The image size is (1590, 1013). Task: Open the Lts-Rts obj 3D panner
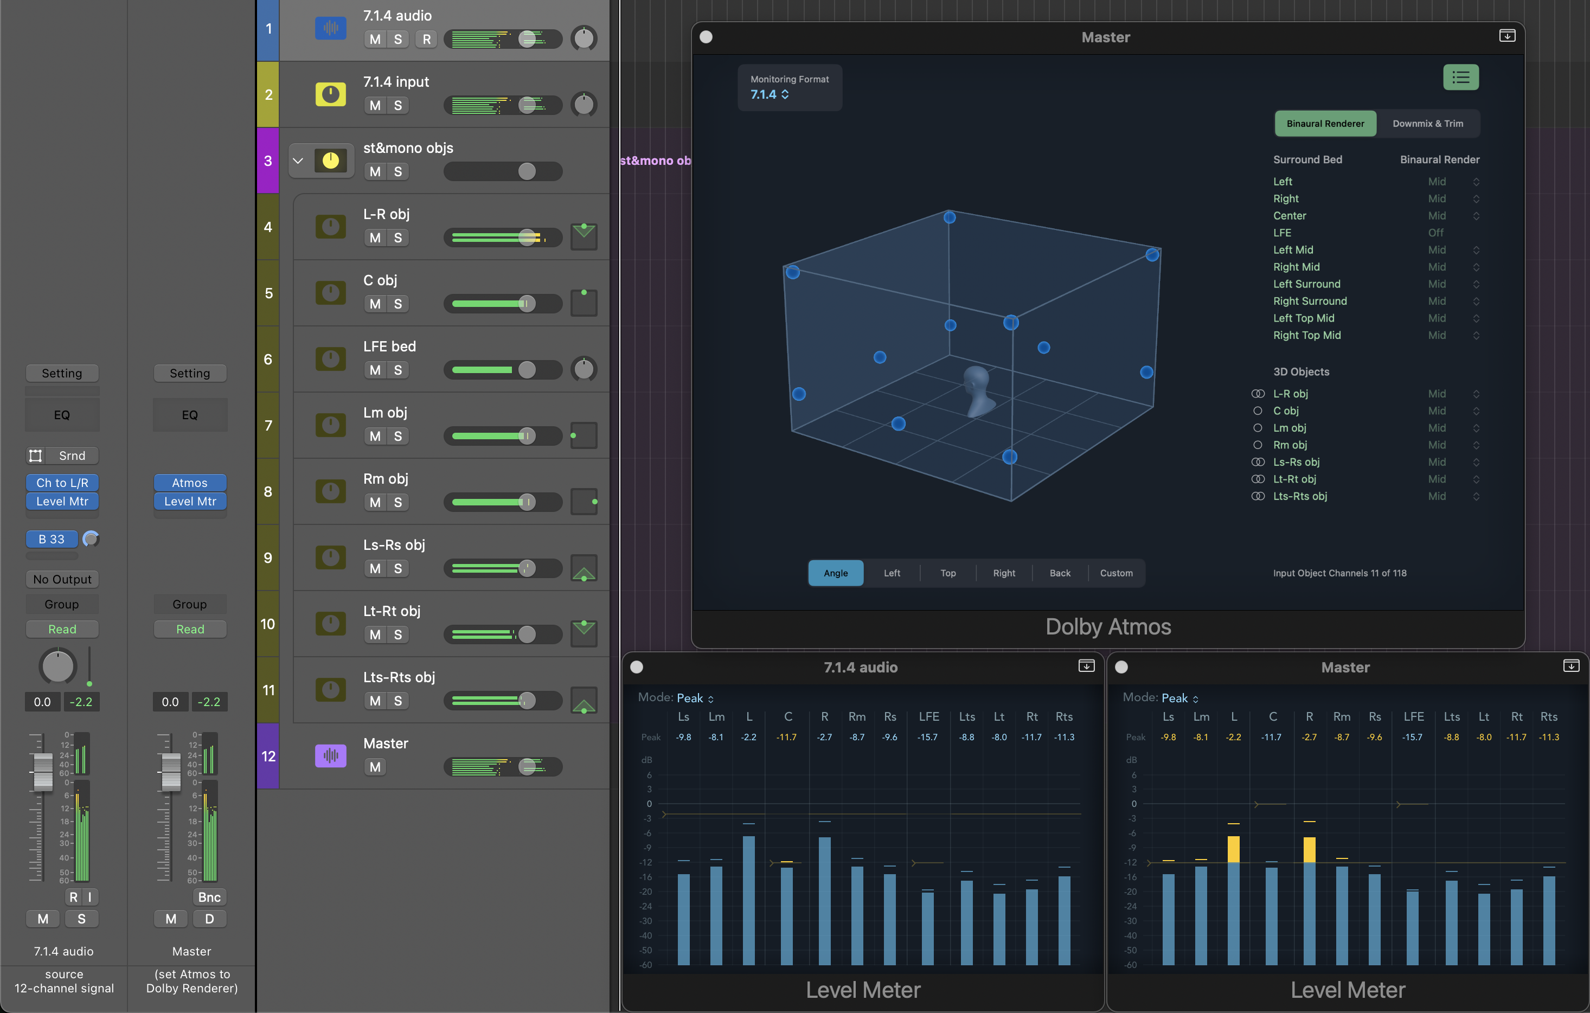coord(584,700)
